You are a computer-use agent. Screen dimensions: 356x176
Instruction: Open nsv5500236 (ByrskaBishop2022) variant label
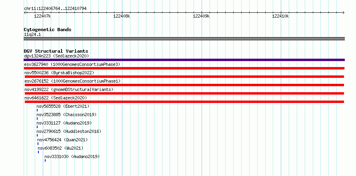59,73
